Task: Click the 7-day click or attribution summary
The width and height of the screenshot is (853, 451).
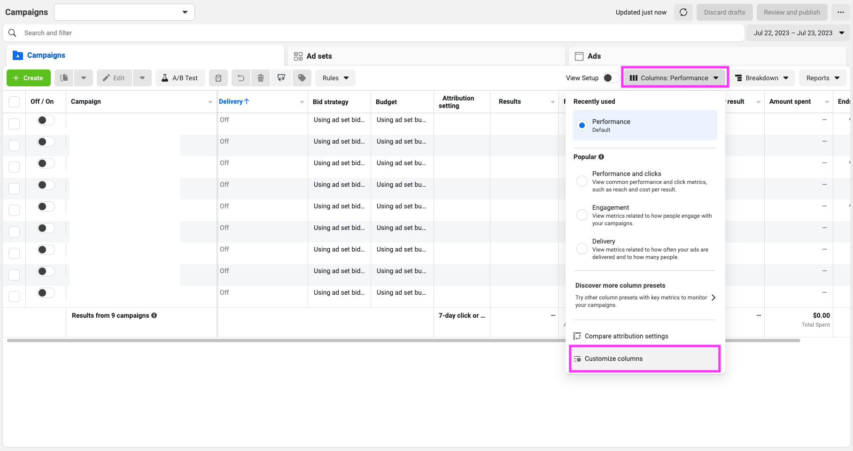Action: (462, 315)
